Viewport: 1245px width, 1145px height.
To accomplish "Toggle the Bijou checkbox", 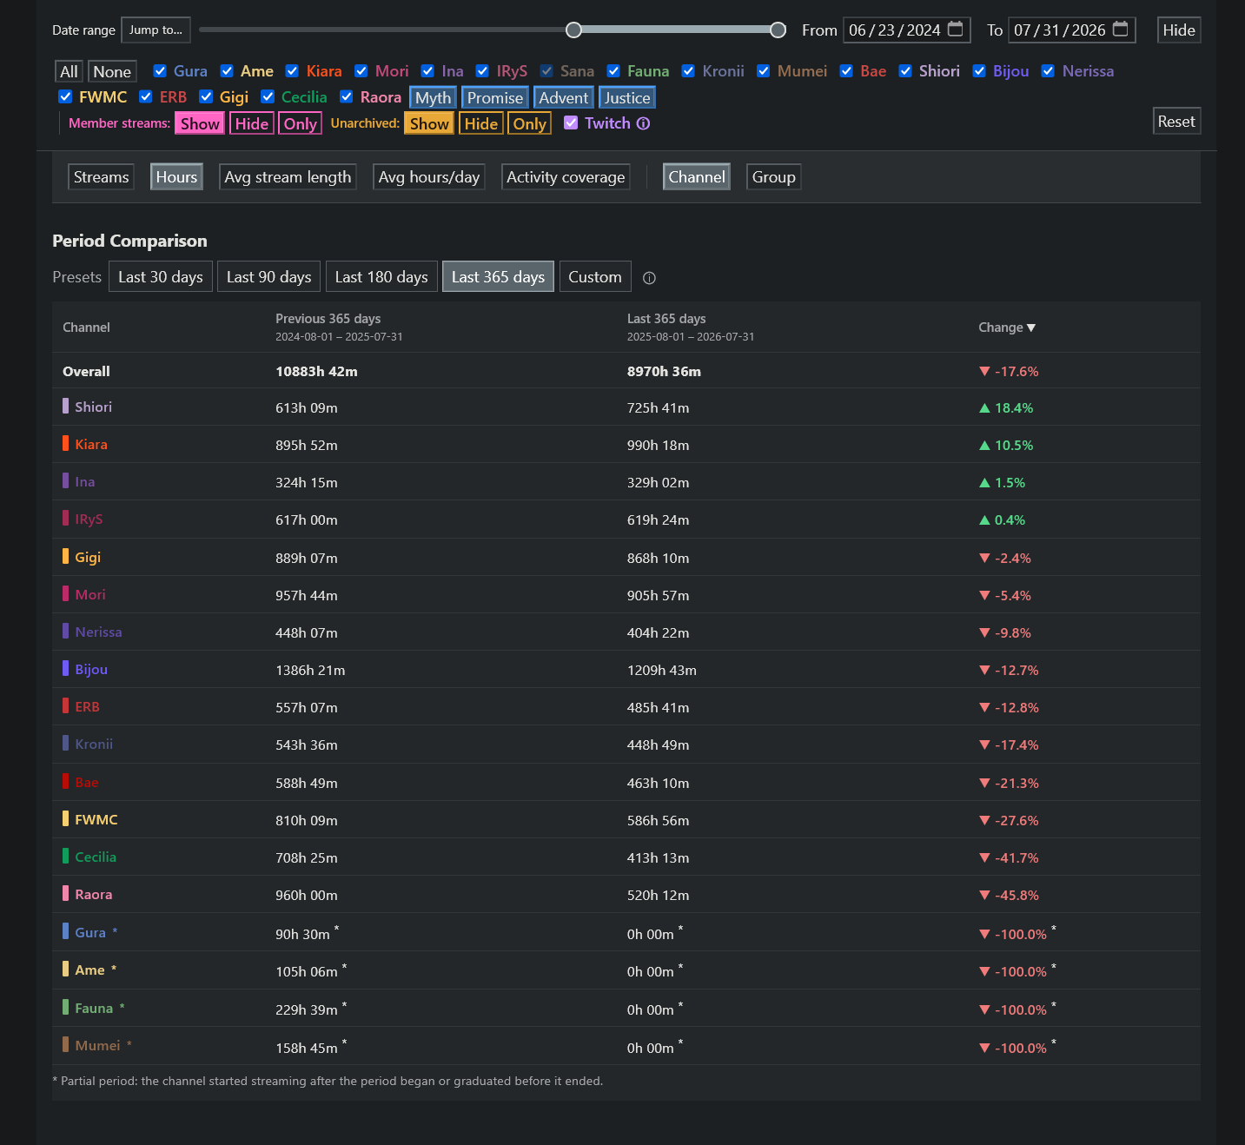I will tap(979, 71).
